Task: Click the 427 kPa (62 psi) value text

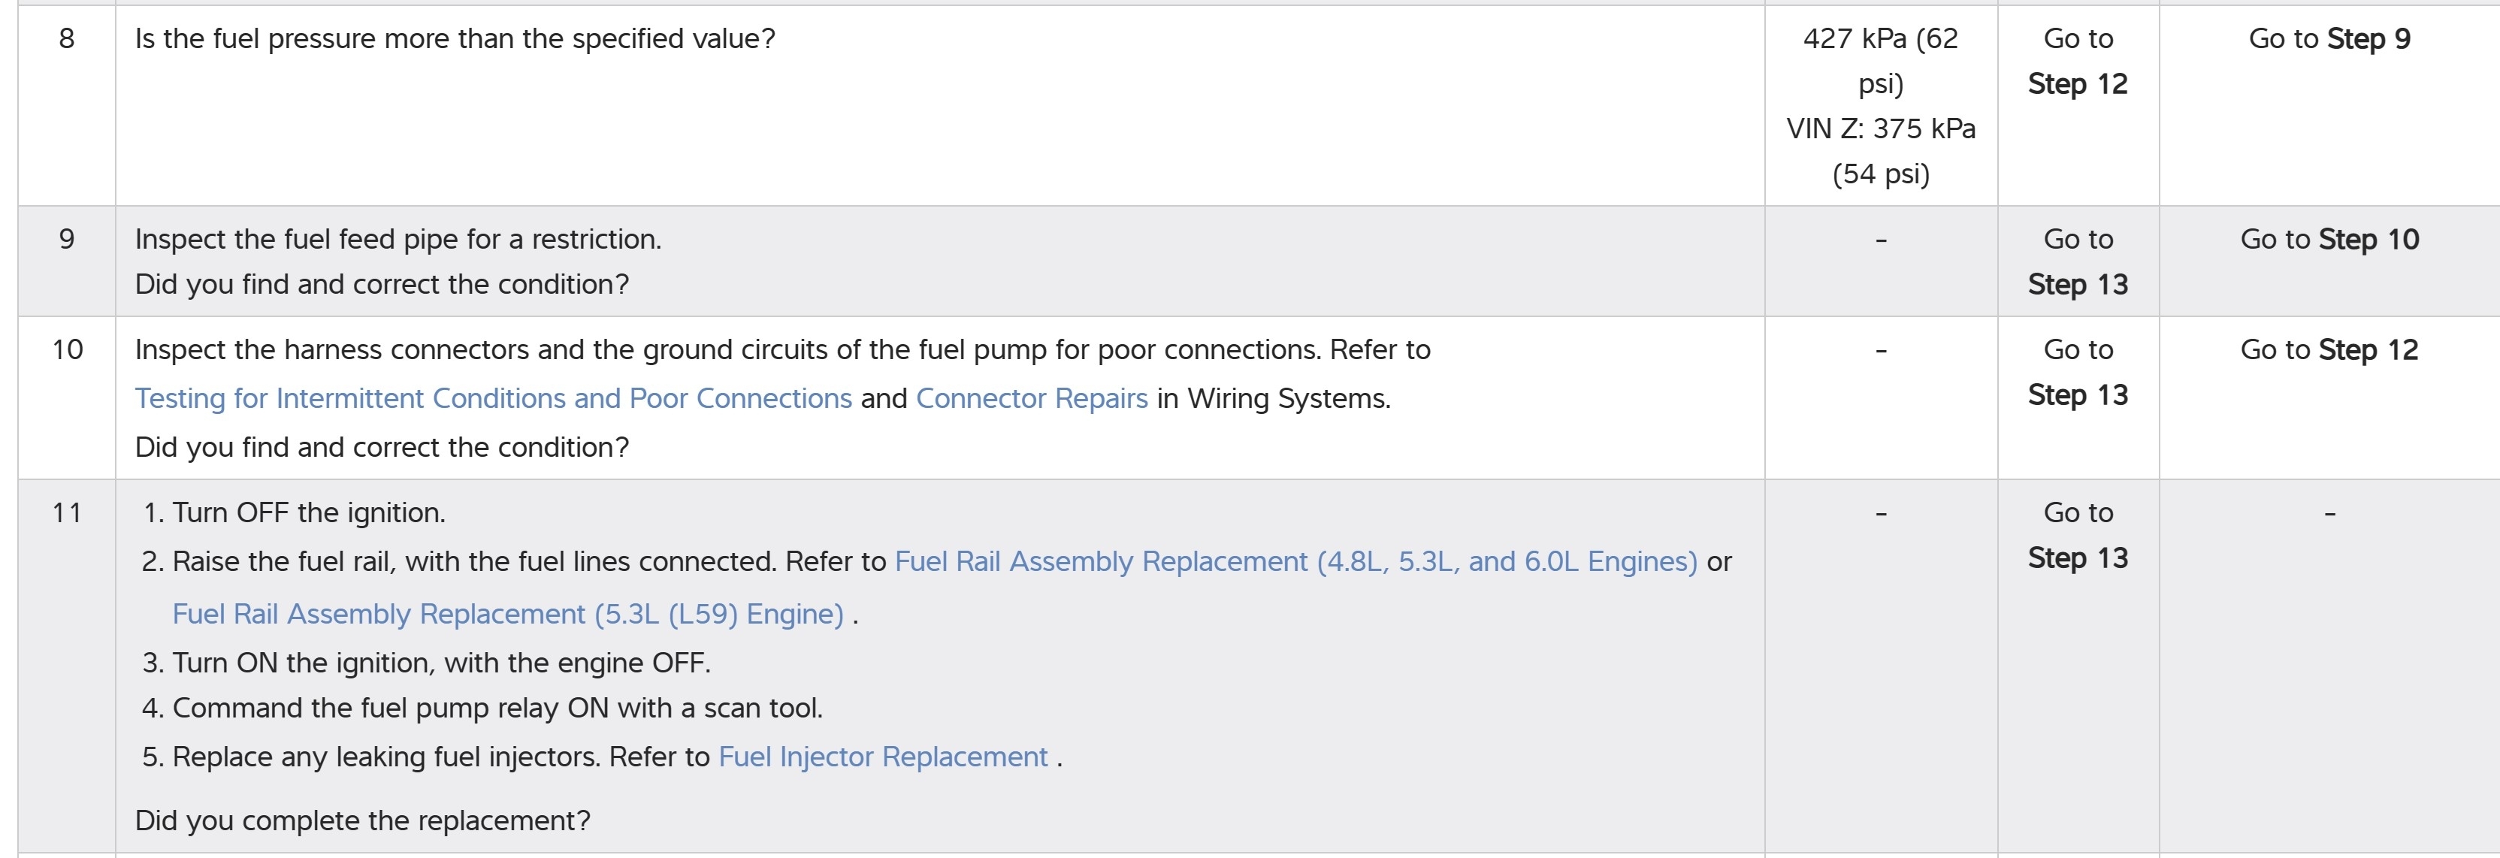Action: (x=1880, y=60)
